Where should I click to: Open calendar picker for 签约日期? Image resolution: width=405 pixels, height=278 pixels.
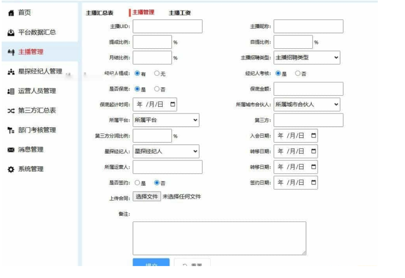[313, 182]
